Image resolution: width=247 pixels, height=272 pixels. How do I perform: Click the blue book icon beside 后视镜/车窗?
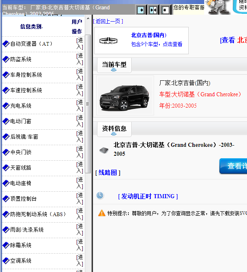tap(6, 137)
